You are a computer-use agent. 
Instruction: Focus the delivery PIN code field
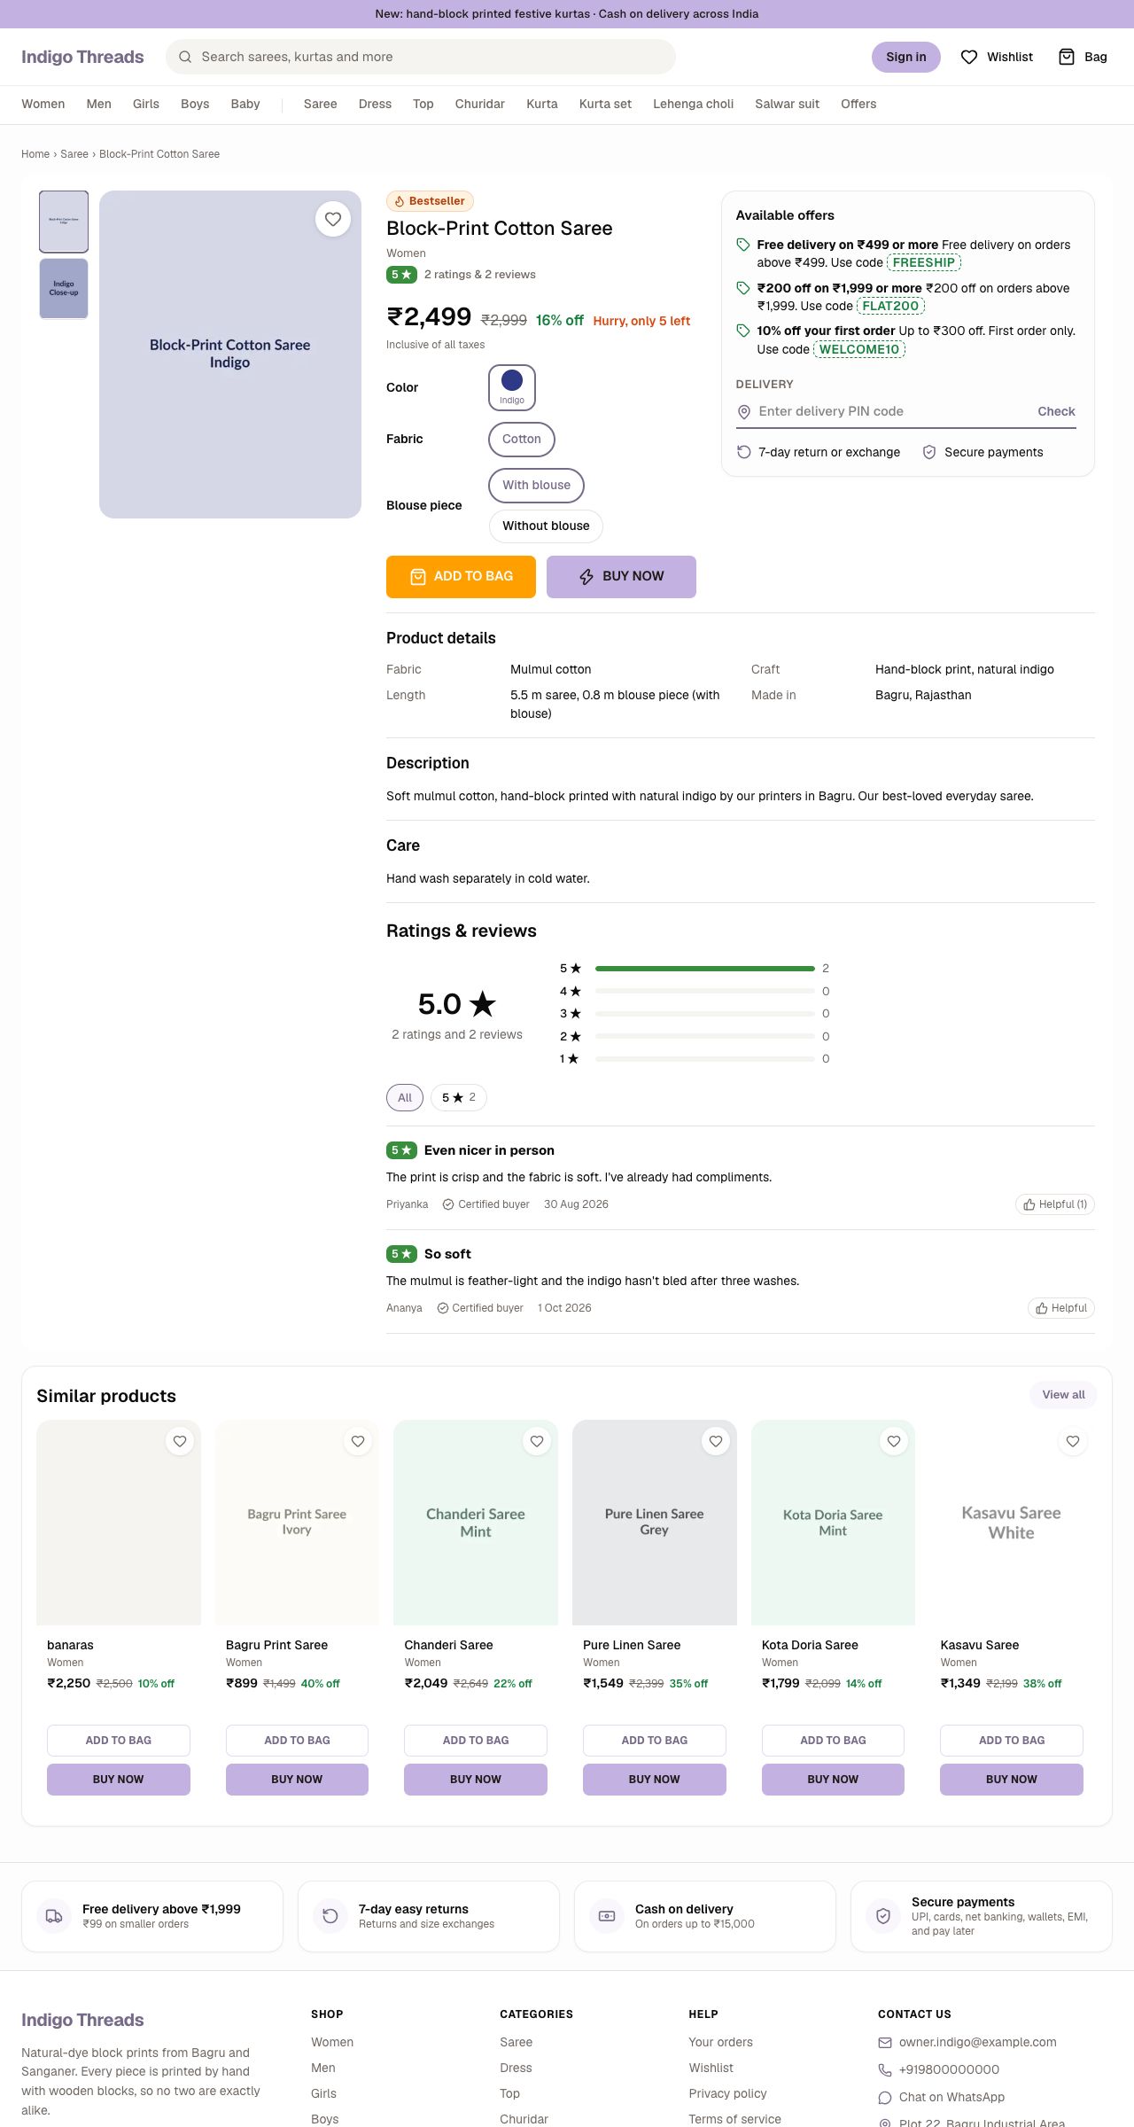click(x=892, y=411)
